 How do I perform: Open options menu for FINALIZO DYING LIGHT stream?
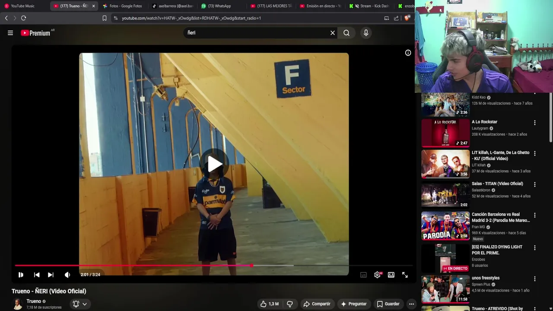[x=534, y=248]
